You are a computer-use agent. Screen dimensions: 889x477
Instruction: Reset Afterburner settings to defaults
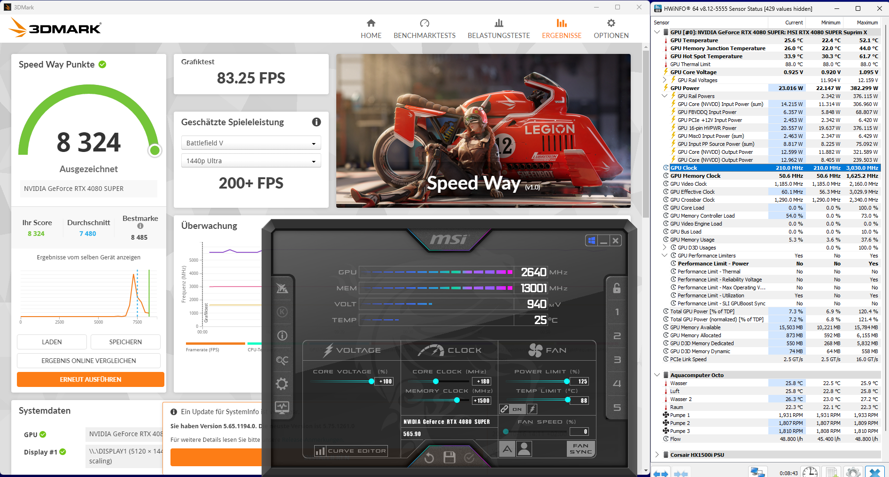coord(429,458)
